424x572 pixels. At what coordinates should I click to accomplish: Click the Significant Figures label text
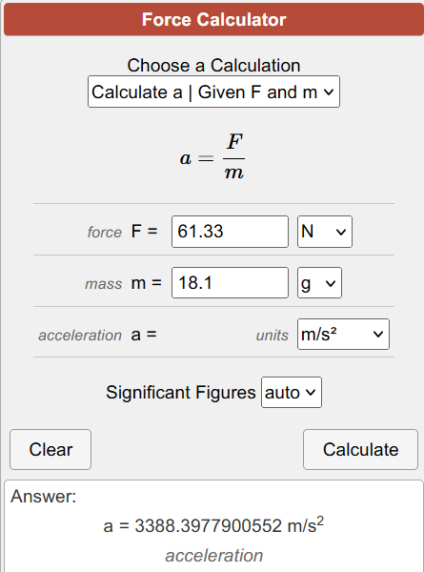click(x=181, y=393)
